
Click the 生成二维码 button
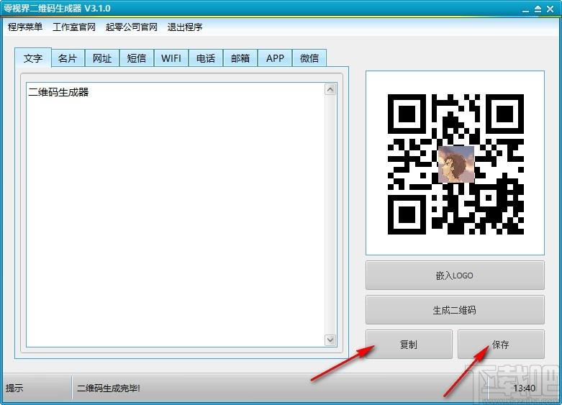(455, 309)
